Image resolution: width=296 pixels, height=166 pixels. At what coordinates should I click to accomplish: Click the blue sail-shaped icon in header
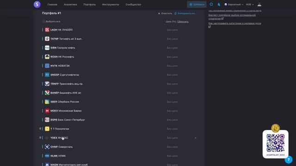pos(219,4)
